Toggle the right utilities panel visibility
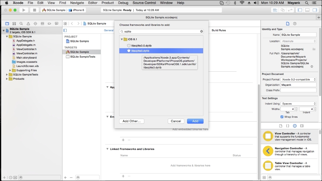The width and height of the screenshot is (322, 181). tap(315, 10)
